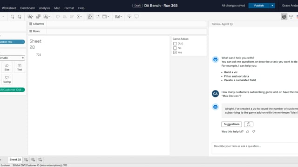Open the Analysis menu
Viewport: 298px width, 167px height.
(x=44, y=8)
